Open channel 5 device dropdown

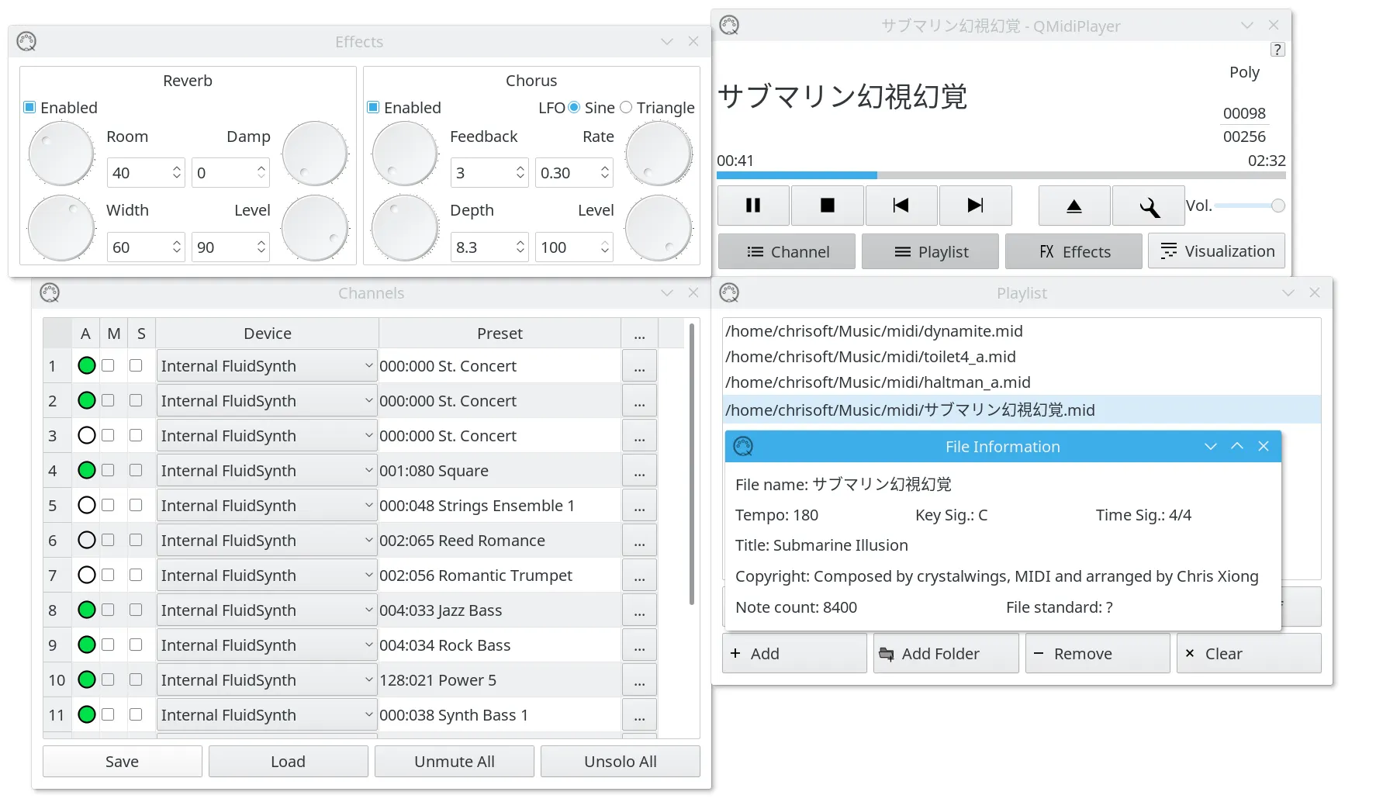[x=267, y=506]
